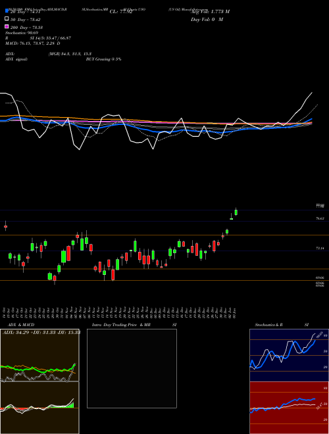Screen dimensions: 329x434
Task: Click the blue 20 Day legend swatch
Action: point(7,11)
